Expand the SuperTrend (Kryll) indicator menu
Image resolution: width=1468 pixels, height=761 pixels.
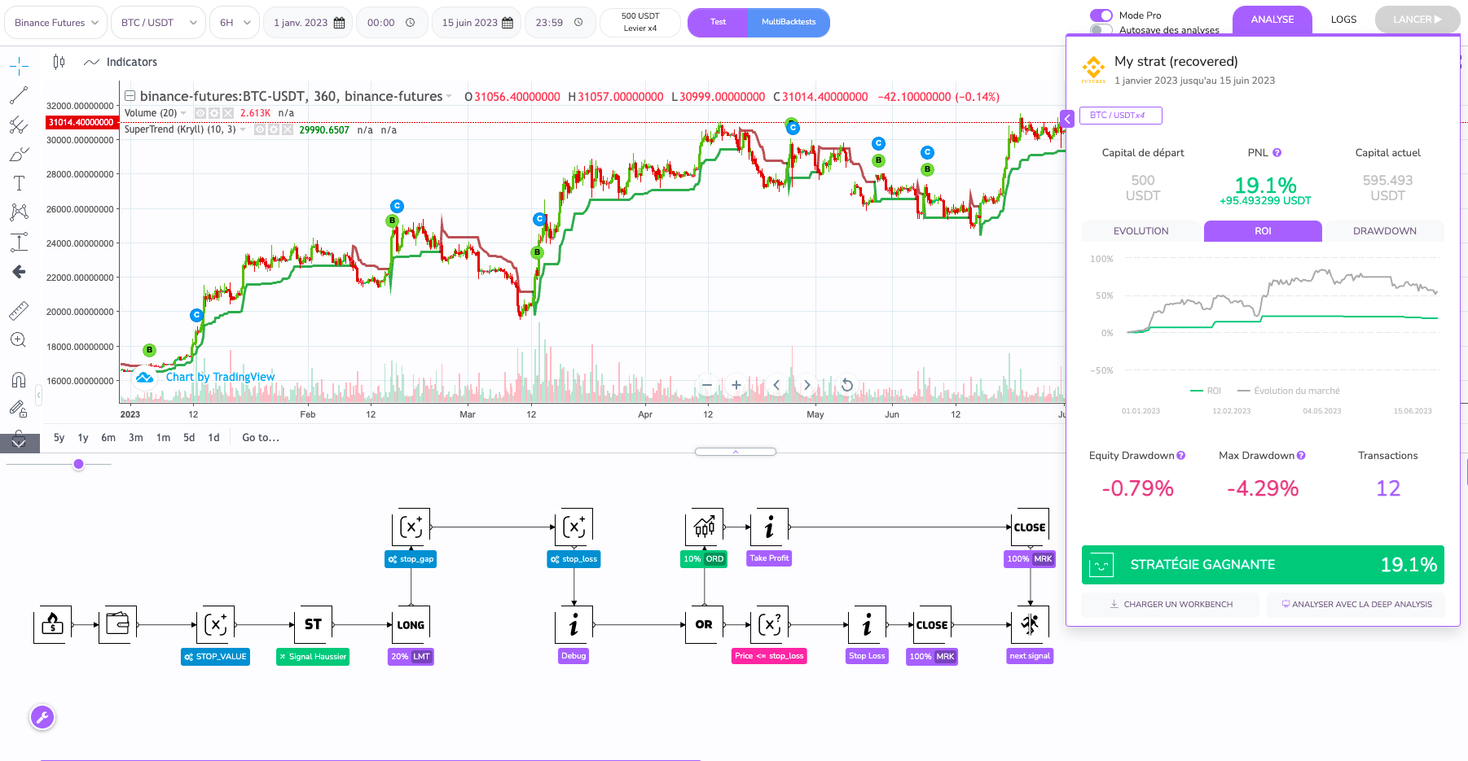(242, 130)
